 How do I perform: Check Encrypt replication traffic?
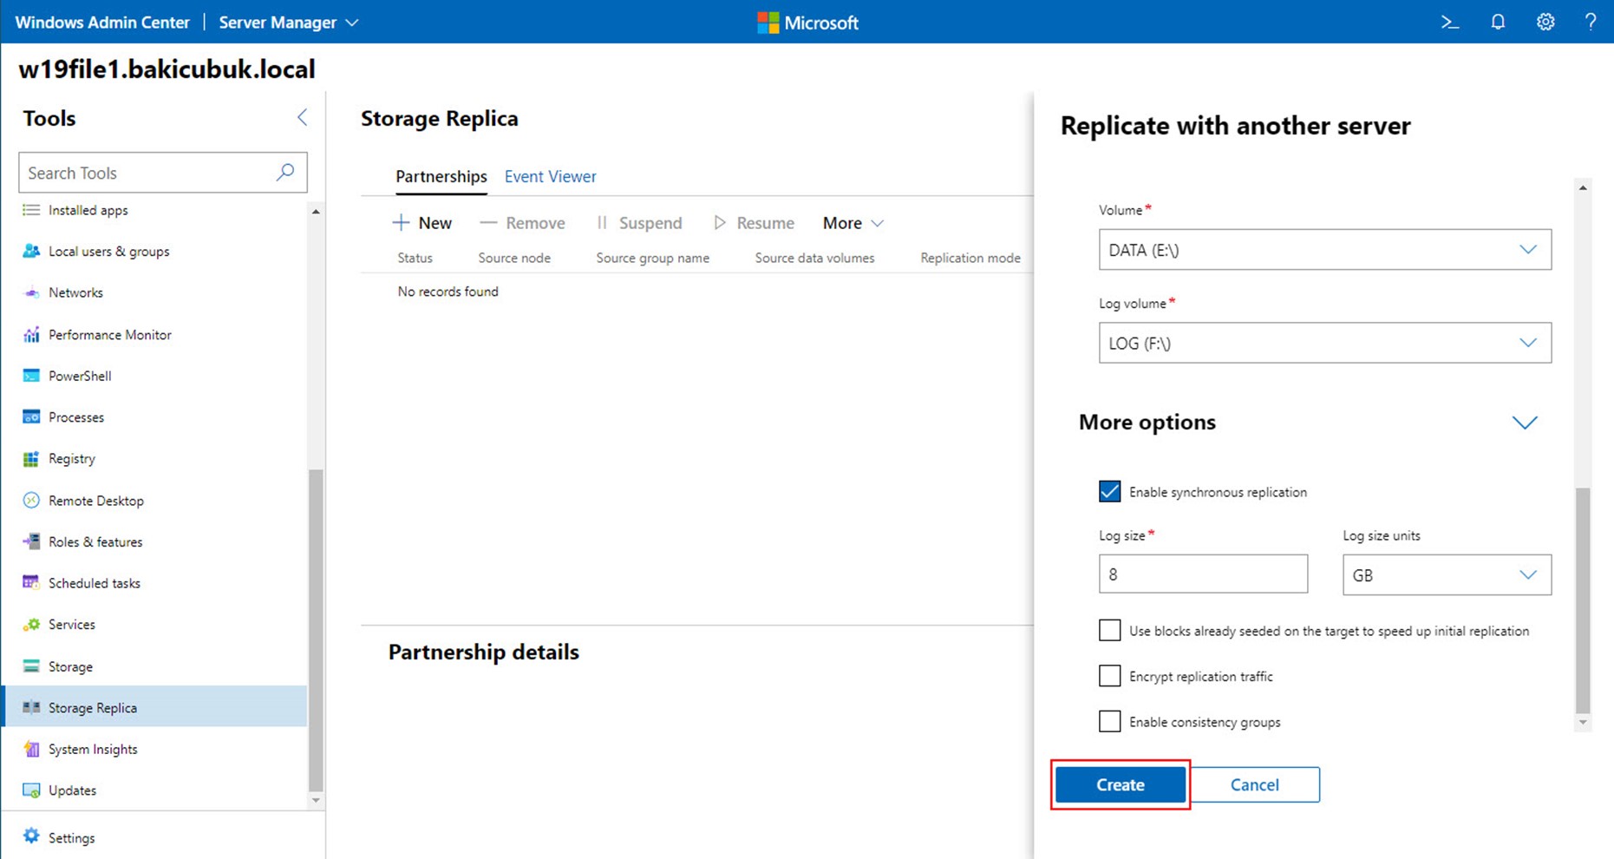coord(1109,675)
